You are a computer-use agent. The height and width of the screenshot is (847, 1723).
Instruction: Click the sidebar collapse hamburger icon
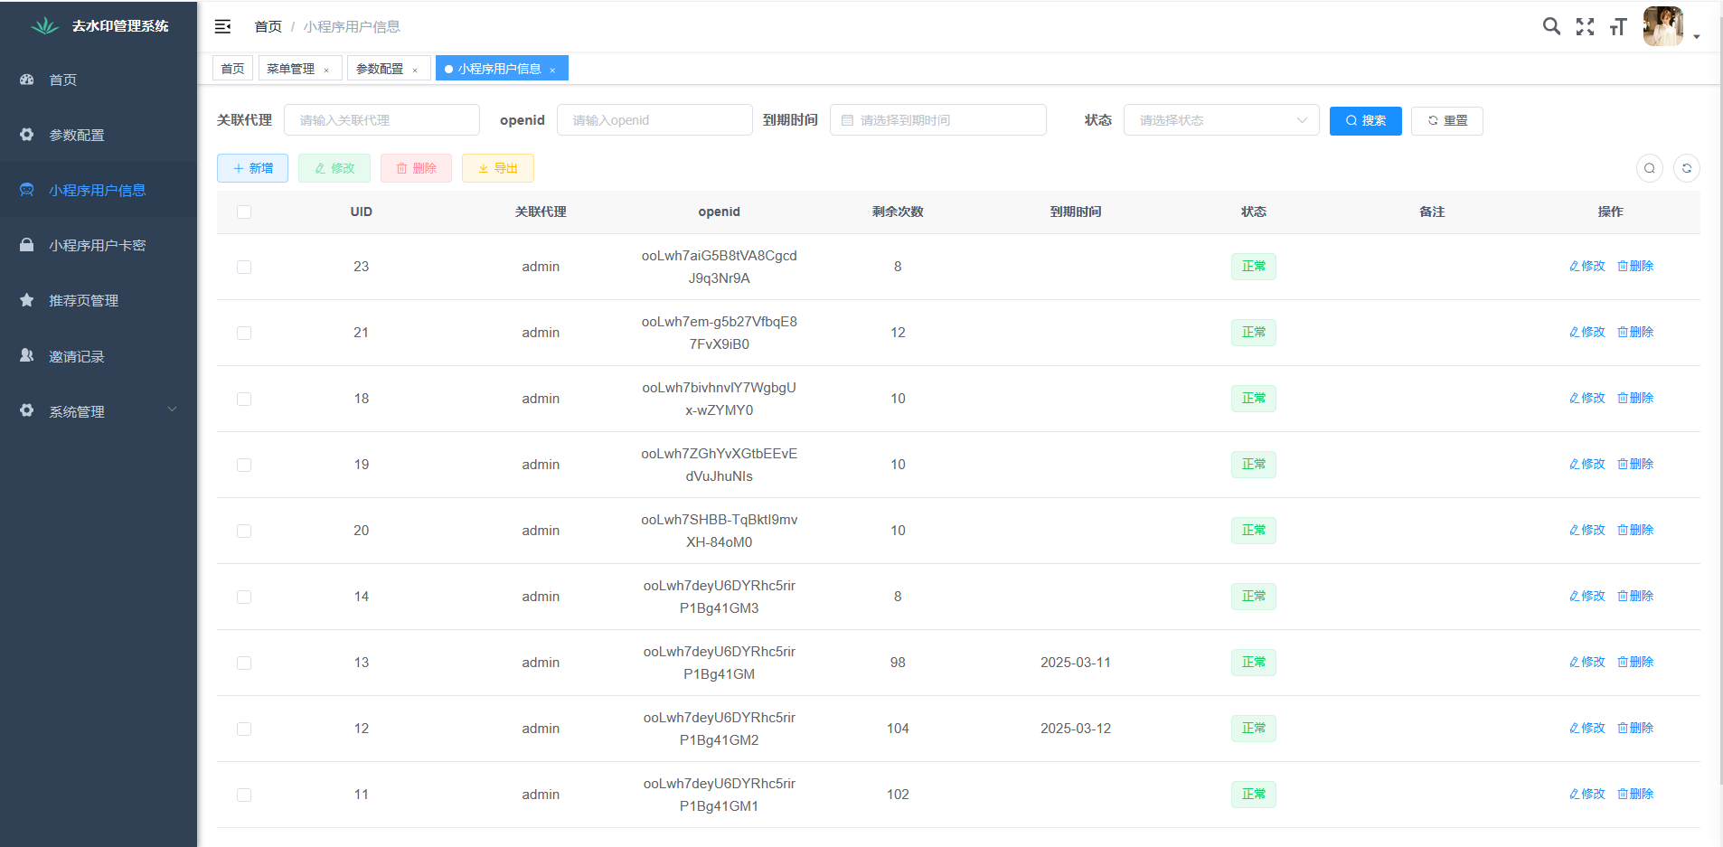(x=222, y=27)
